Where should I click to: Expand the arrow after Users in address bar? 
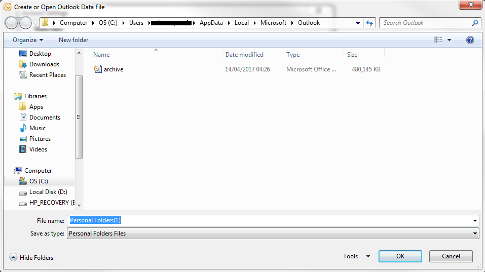point(149,23)
